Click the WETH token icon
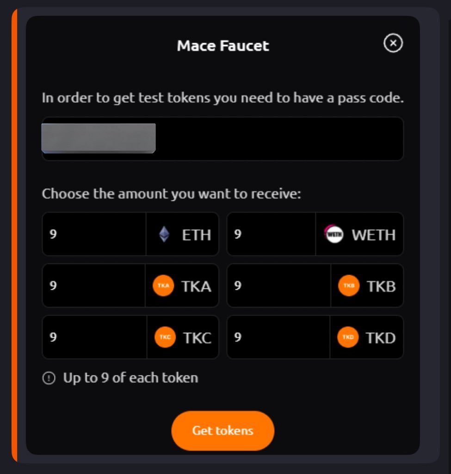The image size is (451, 474). click(x=334, y=234)
